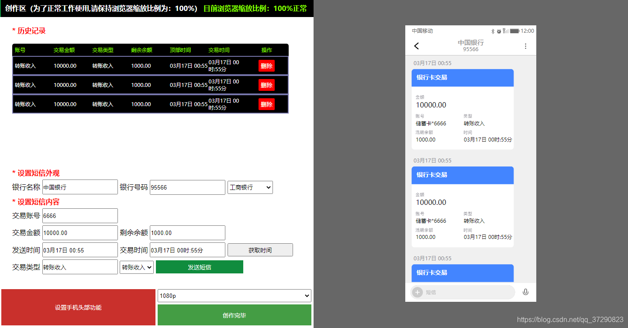
Task: Click the 交易金额 column header
Action: click(x=64, y=50)
